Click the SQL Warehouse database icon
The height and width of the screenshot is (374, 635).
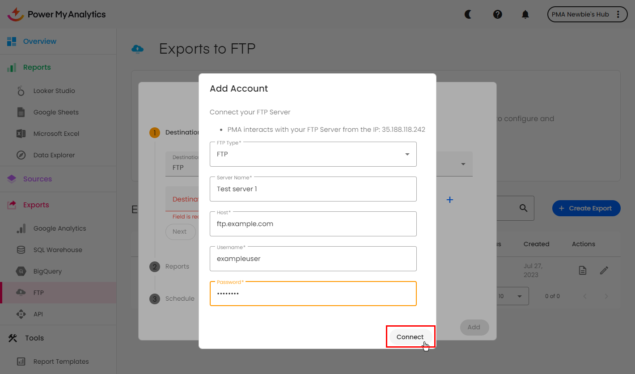coord(21,250)
